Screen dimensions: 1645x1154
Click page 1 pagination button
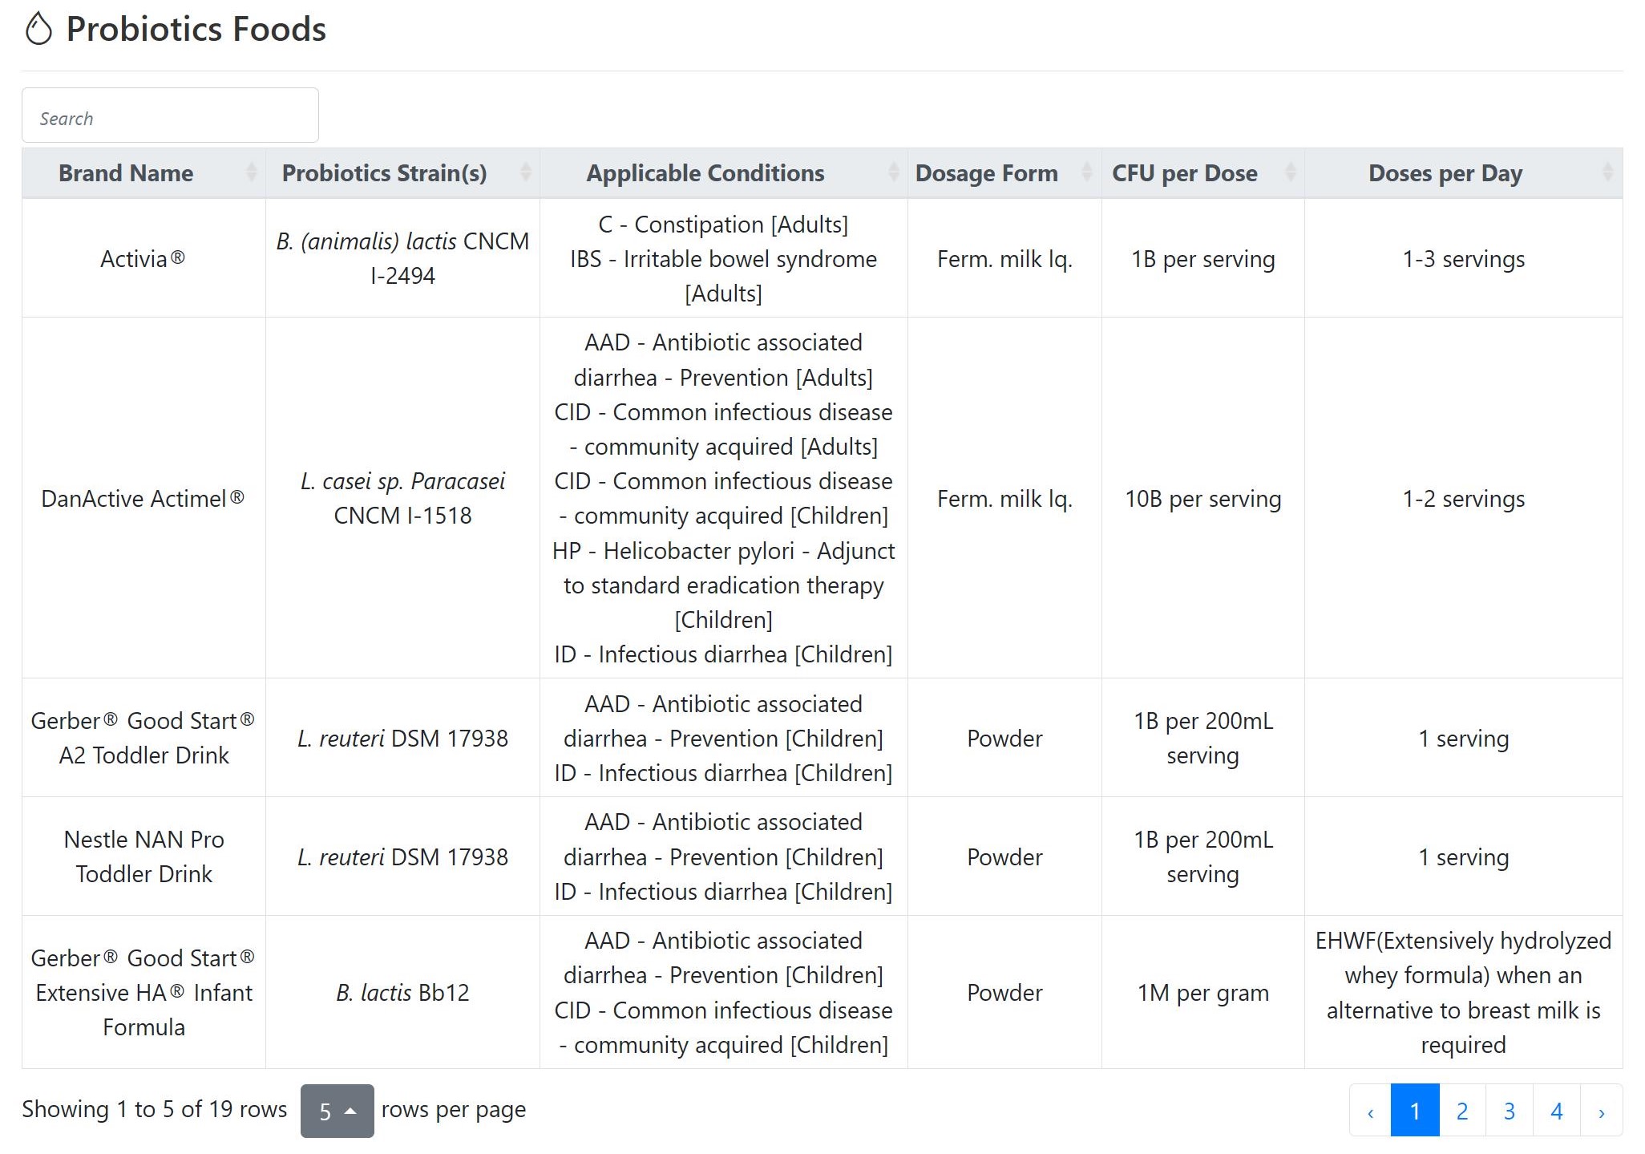point(1414,1107)
